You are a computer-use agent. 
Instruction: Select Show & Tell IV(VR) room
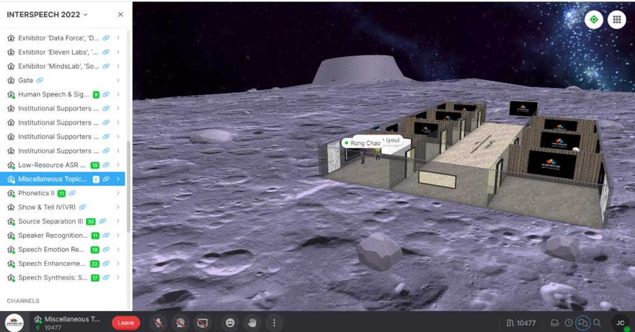tap(47, 207)
